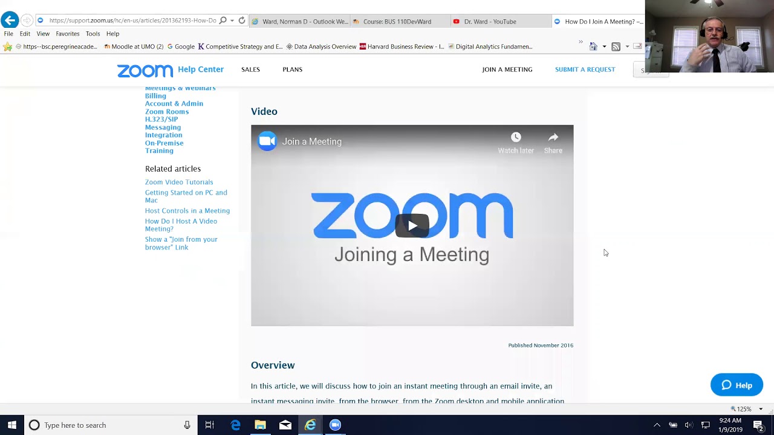Open the Data Analysis Overview bookmark
774x435 pixels.
pos(321,47)
